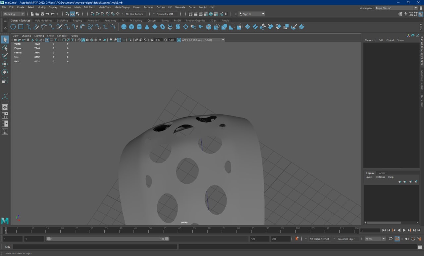Viewport: 424px width, 256px height.
Task: Open the Deform menu
Action: [161, 7]
